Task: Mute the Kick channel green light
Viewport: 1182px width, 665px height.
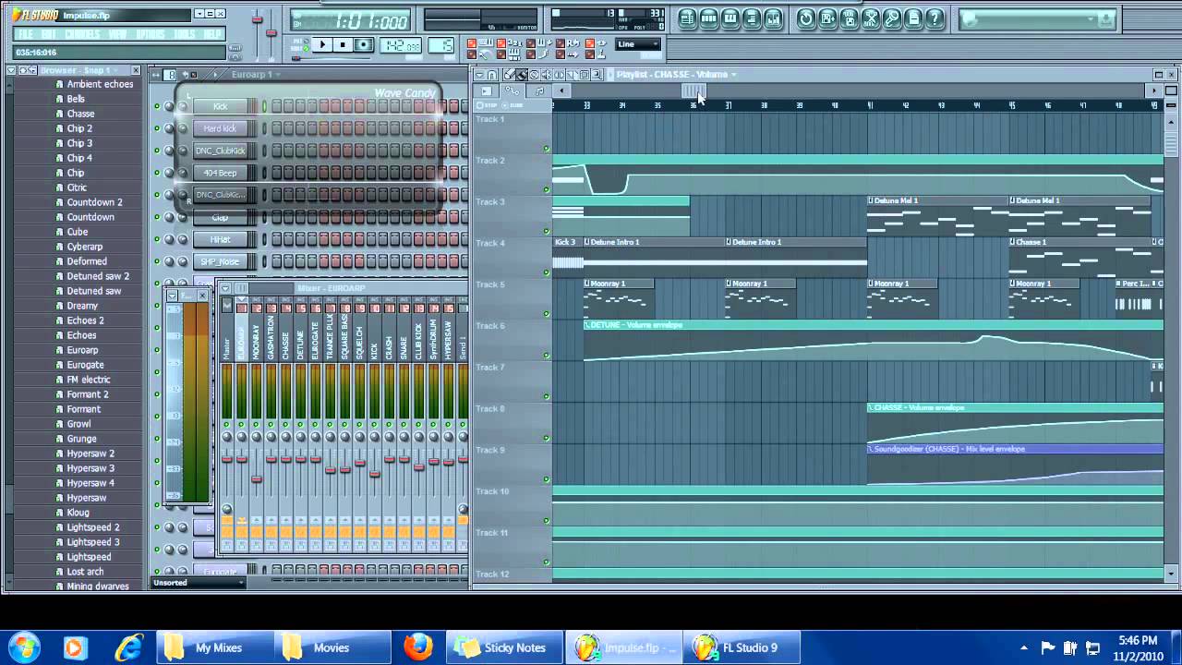Action: point(157,106)
